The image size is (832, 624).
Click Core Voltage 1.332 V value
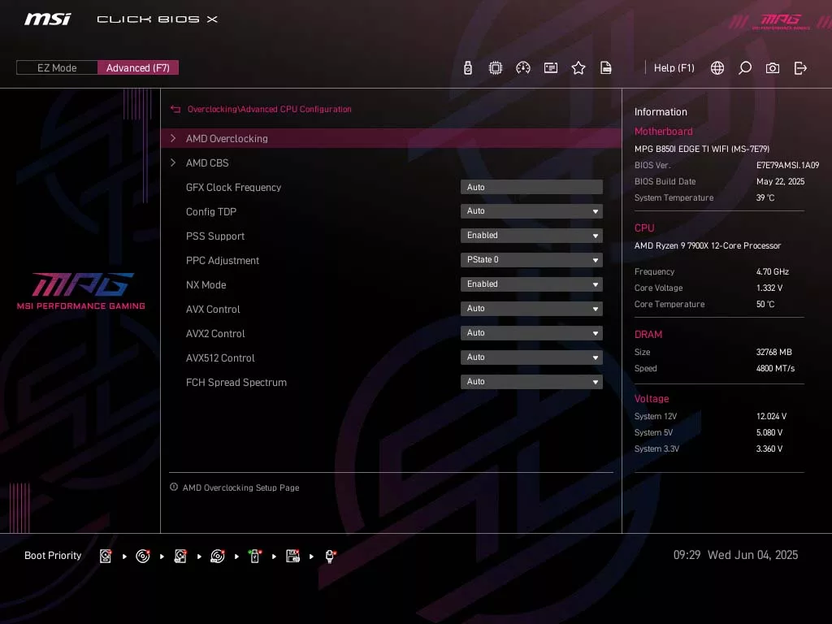coord(769,288)
